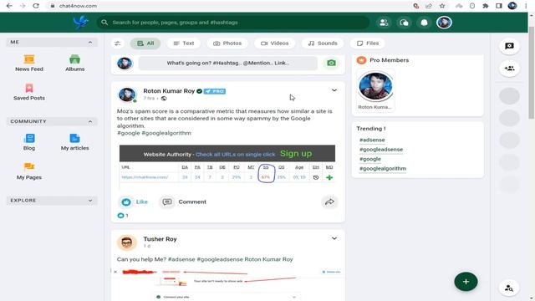Select the All feed tab
Image resolution: width=535 pixels, height=301 pixels.
[x=145, y=43]
